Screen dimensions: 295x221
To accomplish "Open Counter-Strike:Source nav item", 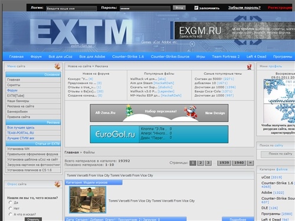I will pos(170,57).
